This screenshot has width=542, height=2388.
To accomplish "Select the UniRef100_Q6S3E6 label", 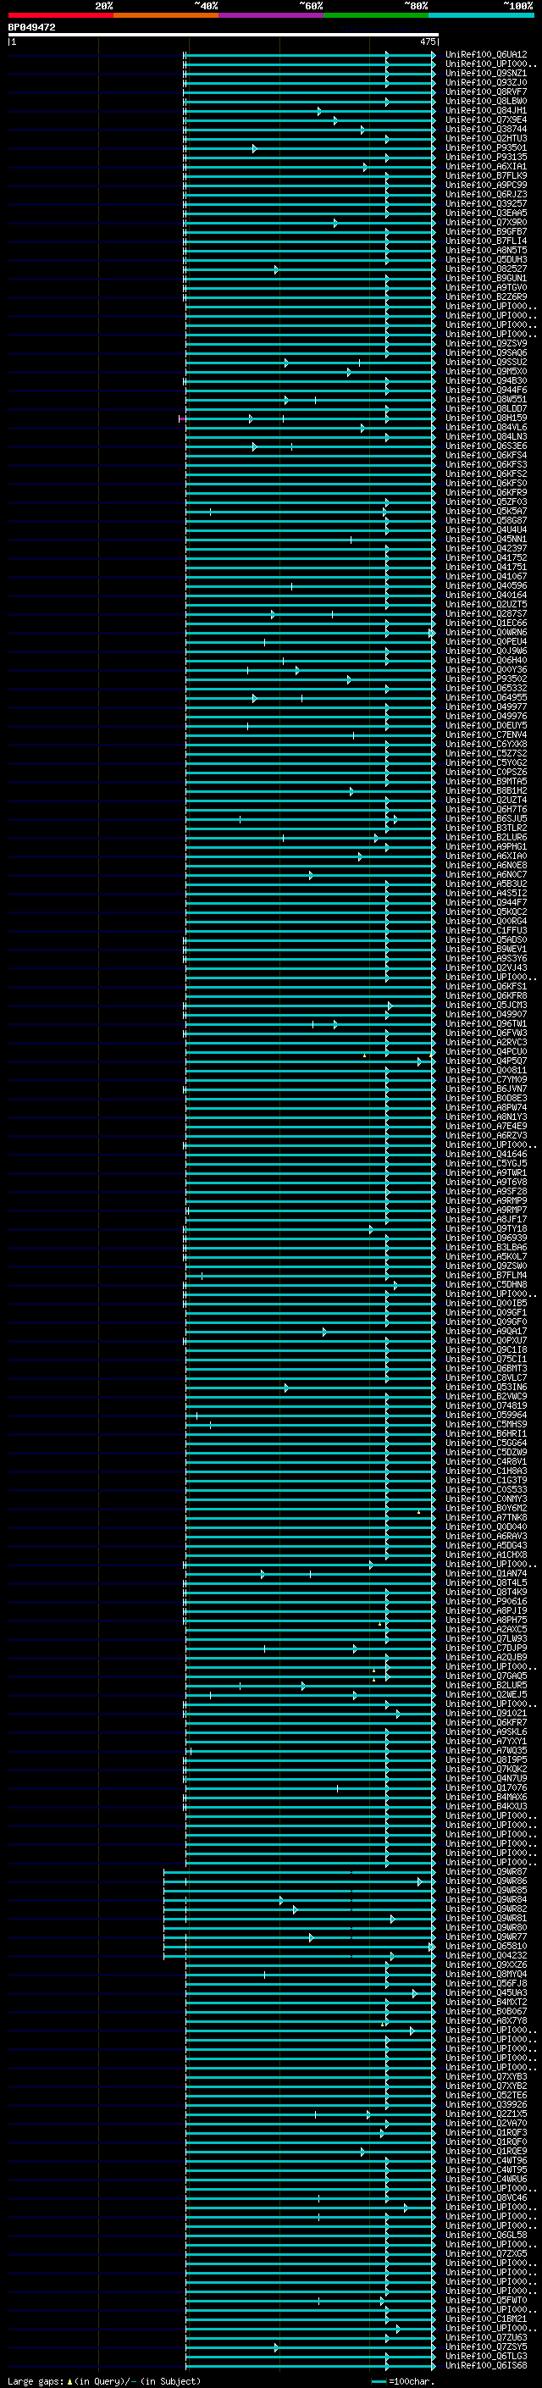I will (486, 446).
